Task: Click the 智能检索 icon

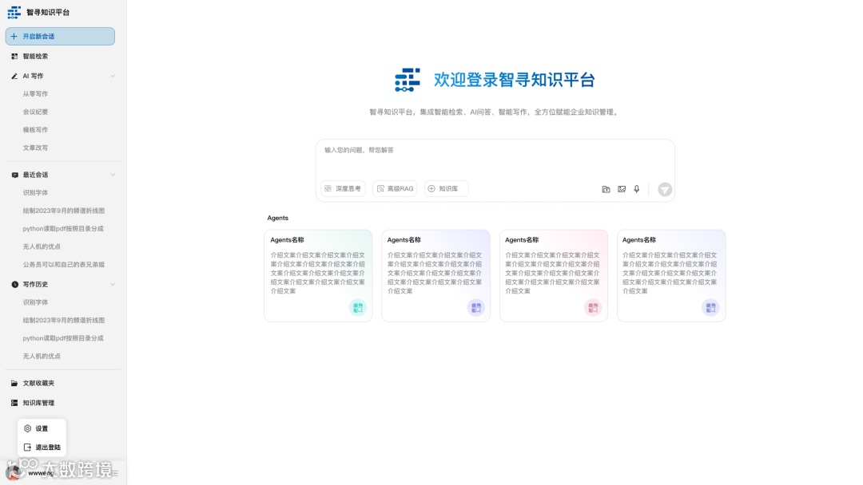Action: tap(15, 56)
